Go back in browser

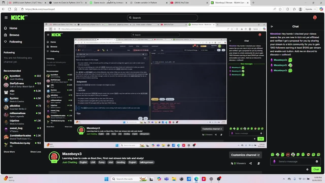pos(3,9)
